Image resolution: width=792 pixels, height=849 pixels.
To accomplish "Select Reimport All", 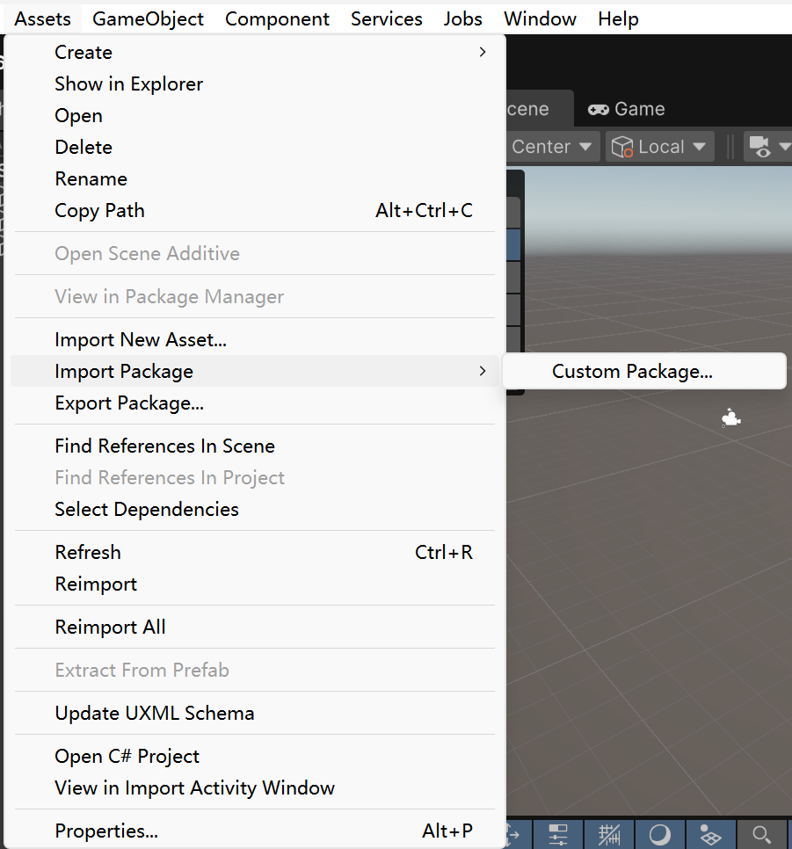I will coord(110,627).
